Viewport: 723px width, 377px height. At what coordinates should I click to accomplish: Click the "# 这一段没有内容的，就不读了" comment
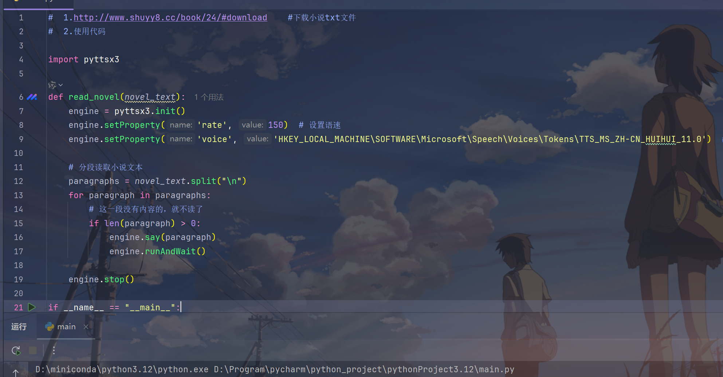[x=146, y=209]
